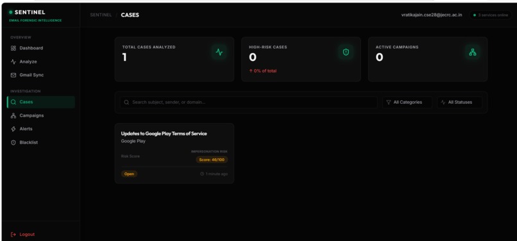Open the All Categories dropdown

407,102
